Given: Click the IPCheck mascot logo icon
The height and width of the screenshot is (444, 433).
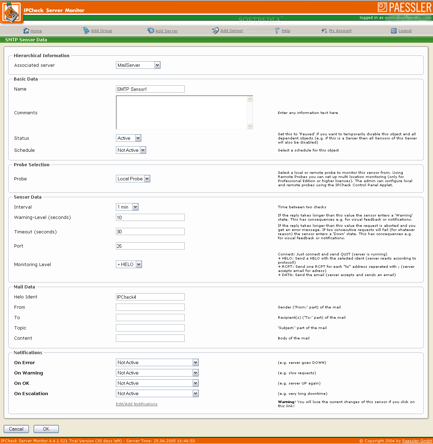Looking at the screenshot, I should pos(12,12).
